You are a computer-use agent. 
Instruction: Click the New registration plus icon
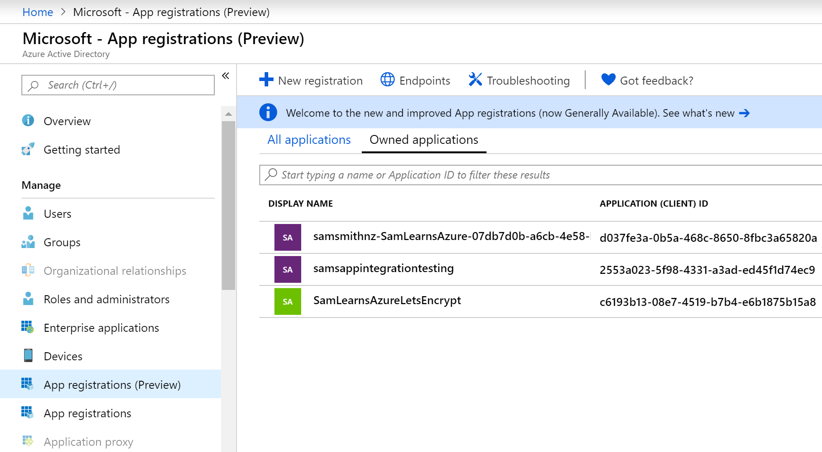[x=266, y=80]
